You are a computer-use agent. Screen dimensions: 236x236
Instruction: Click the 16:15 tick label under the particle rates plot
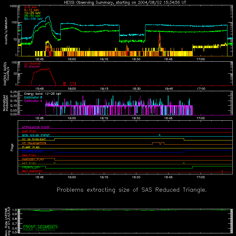pos(104,89)
